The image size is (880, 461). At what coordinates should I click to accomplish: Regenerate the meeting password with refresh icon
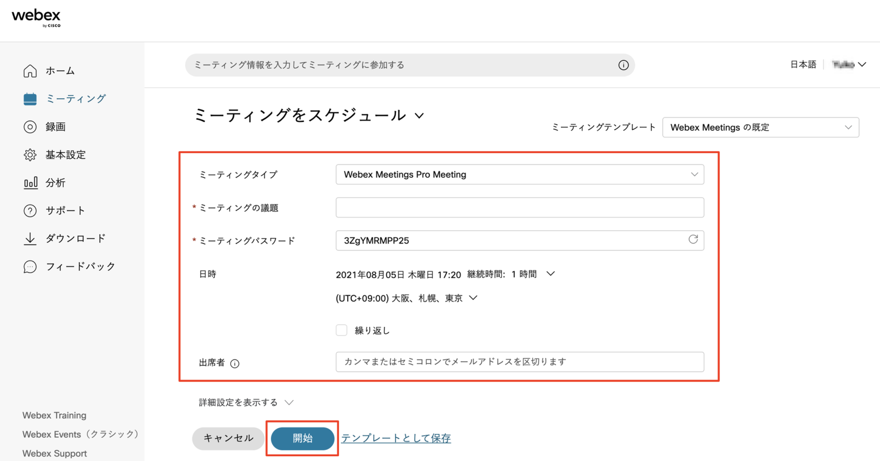point(693,239)
